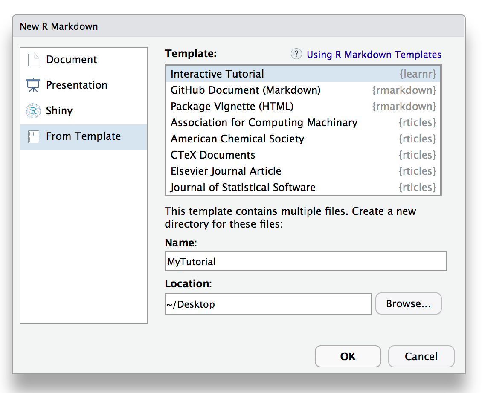Select Document in the sidebar

[x=72, y=60]
